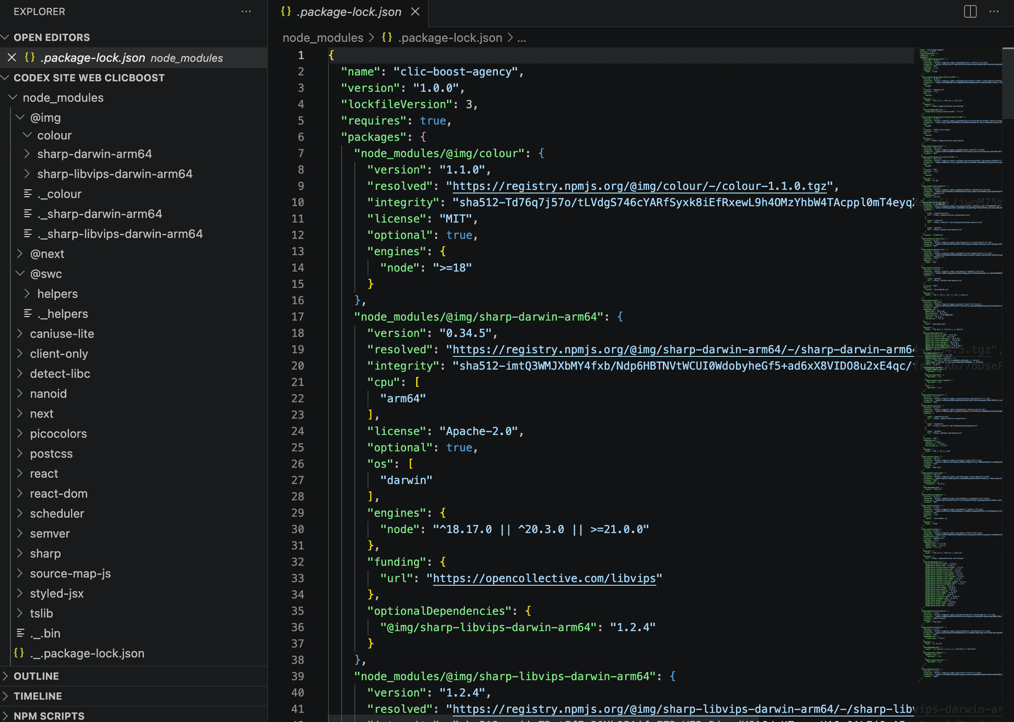Open the colour-1.1.0.tgz registry link
The image size is (1014, 722).
[640, 186]
